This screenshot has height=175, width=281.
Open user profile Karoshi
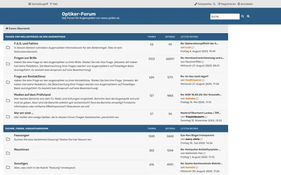click(190, 168)
